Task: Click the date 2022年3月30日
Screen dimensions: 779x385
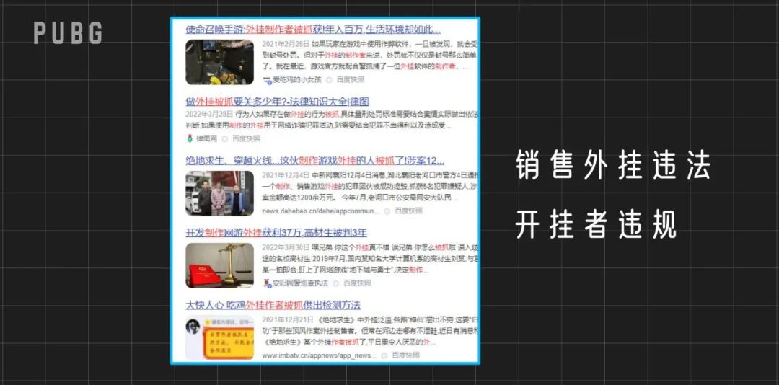Action: point(286,247)
